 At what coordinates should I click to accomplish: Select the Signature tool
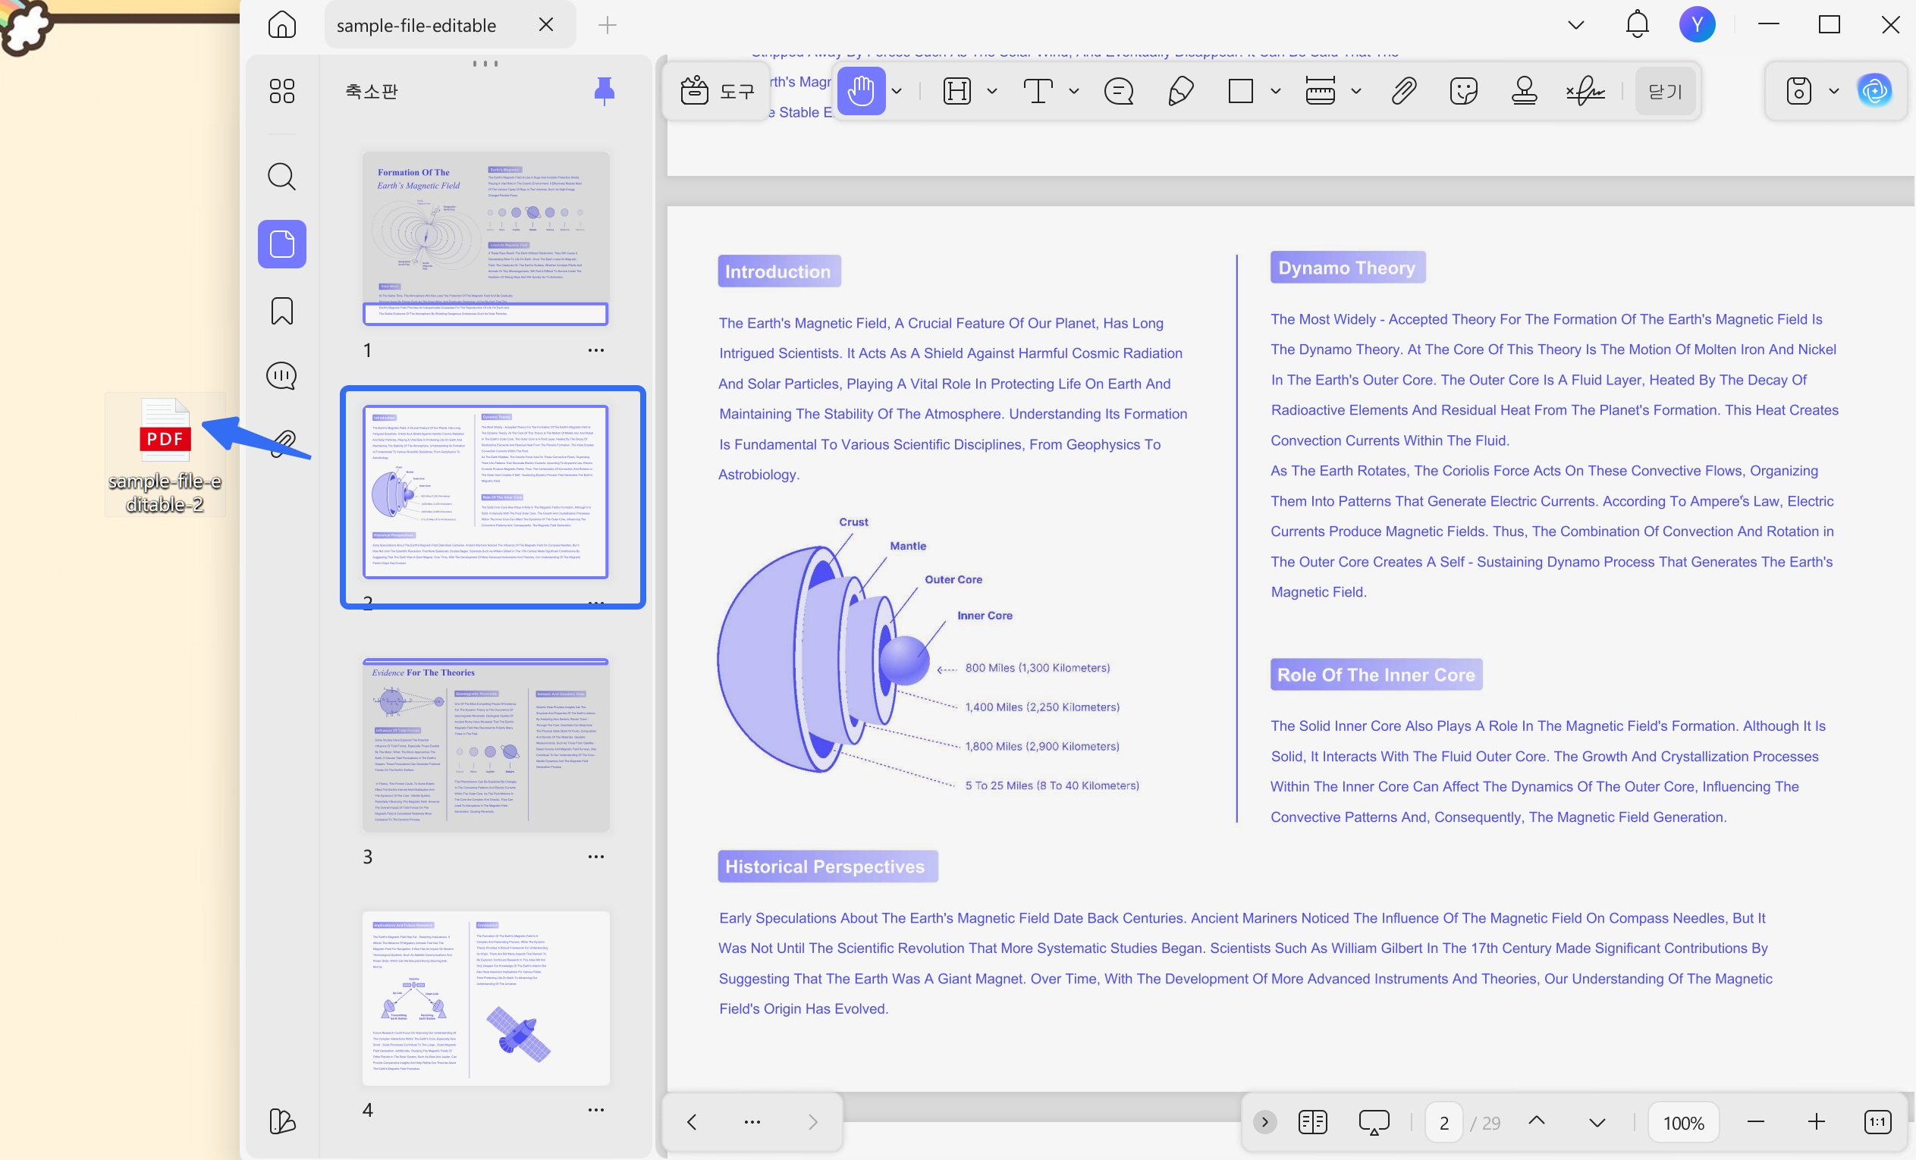1585,91
